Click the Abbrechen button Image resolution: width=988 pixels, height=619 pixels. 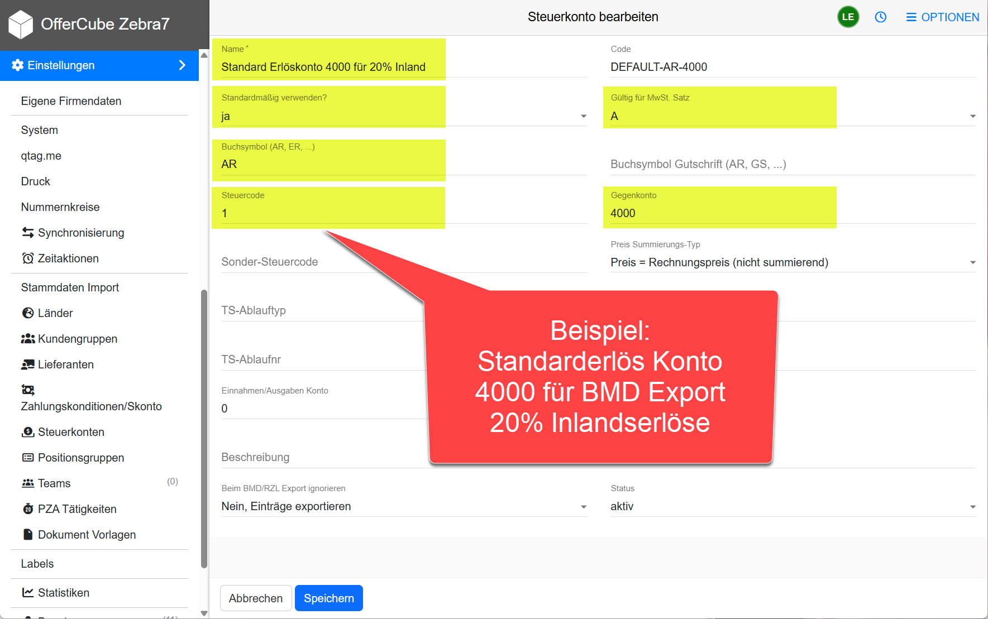click(x=256, y=598)
